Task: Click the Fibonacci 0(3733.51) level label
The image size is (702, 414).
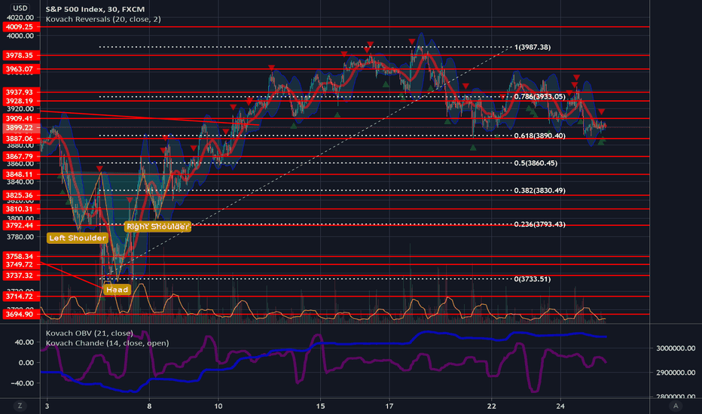Action: tap(533, 279)
